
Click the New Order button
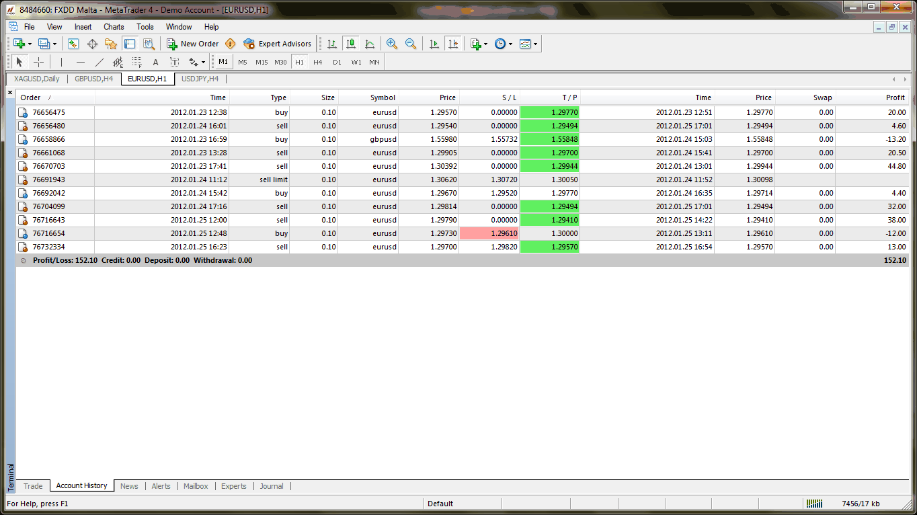pyautogui.click(x=193, y=44)
